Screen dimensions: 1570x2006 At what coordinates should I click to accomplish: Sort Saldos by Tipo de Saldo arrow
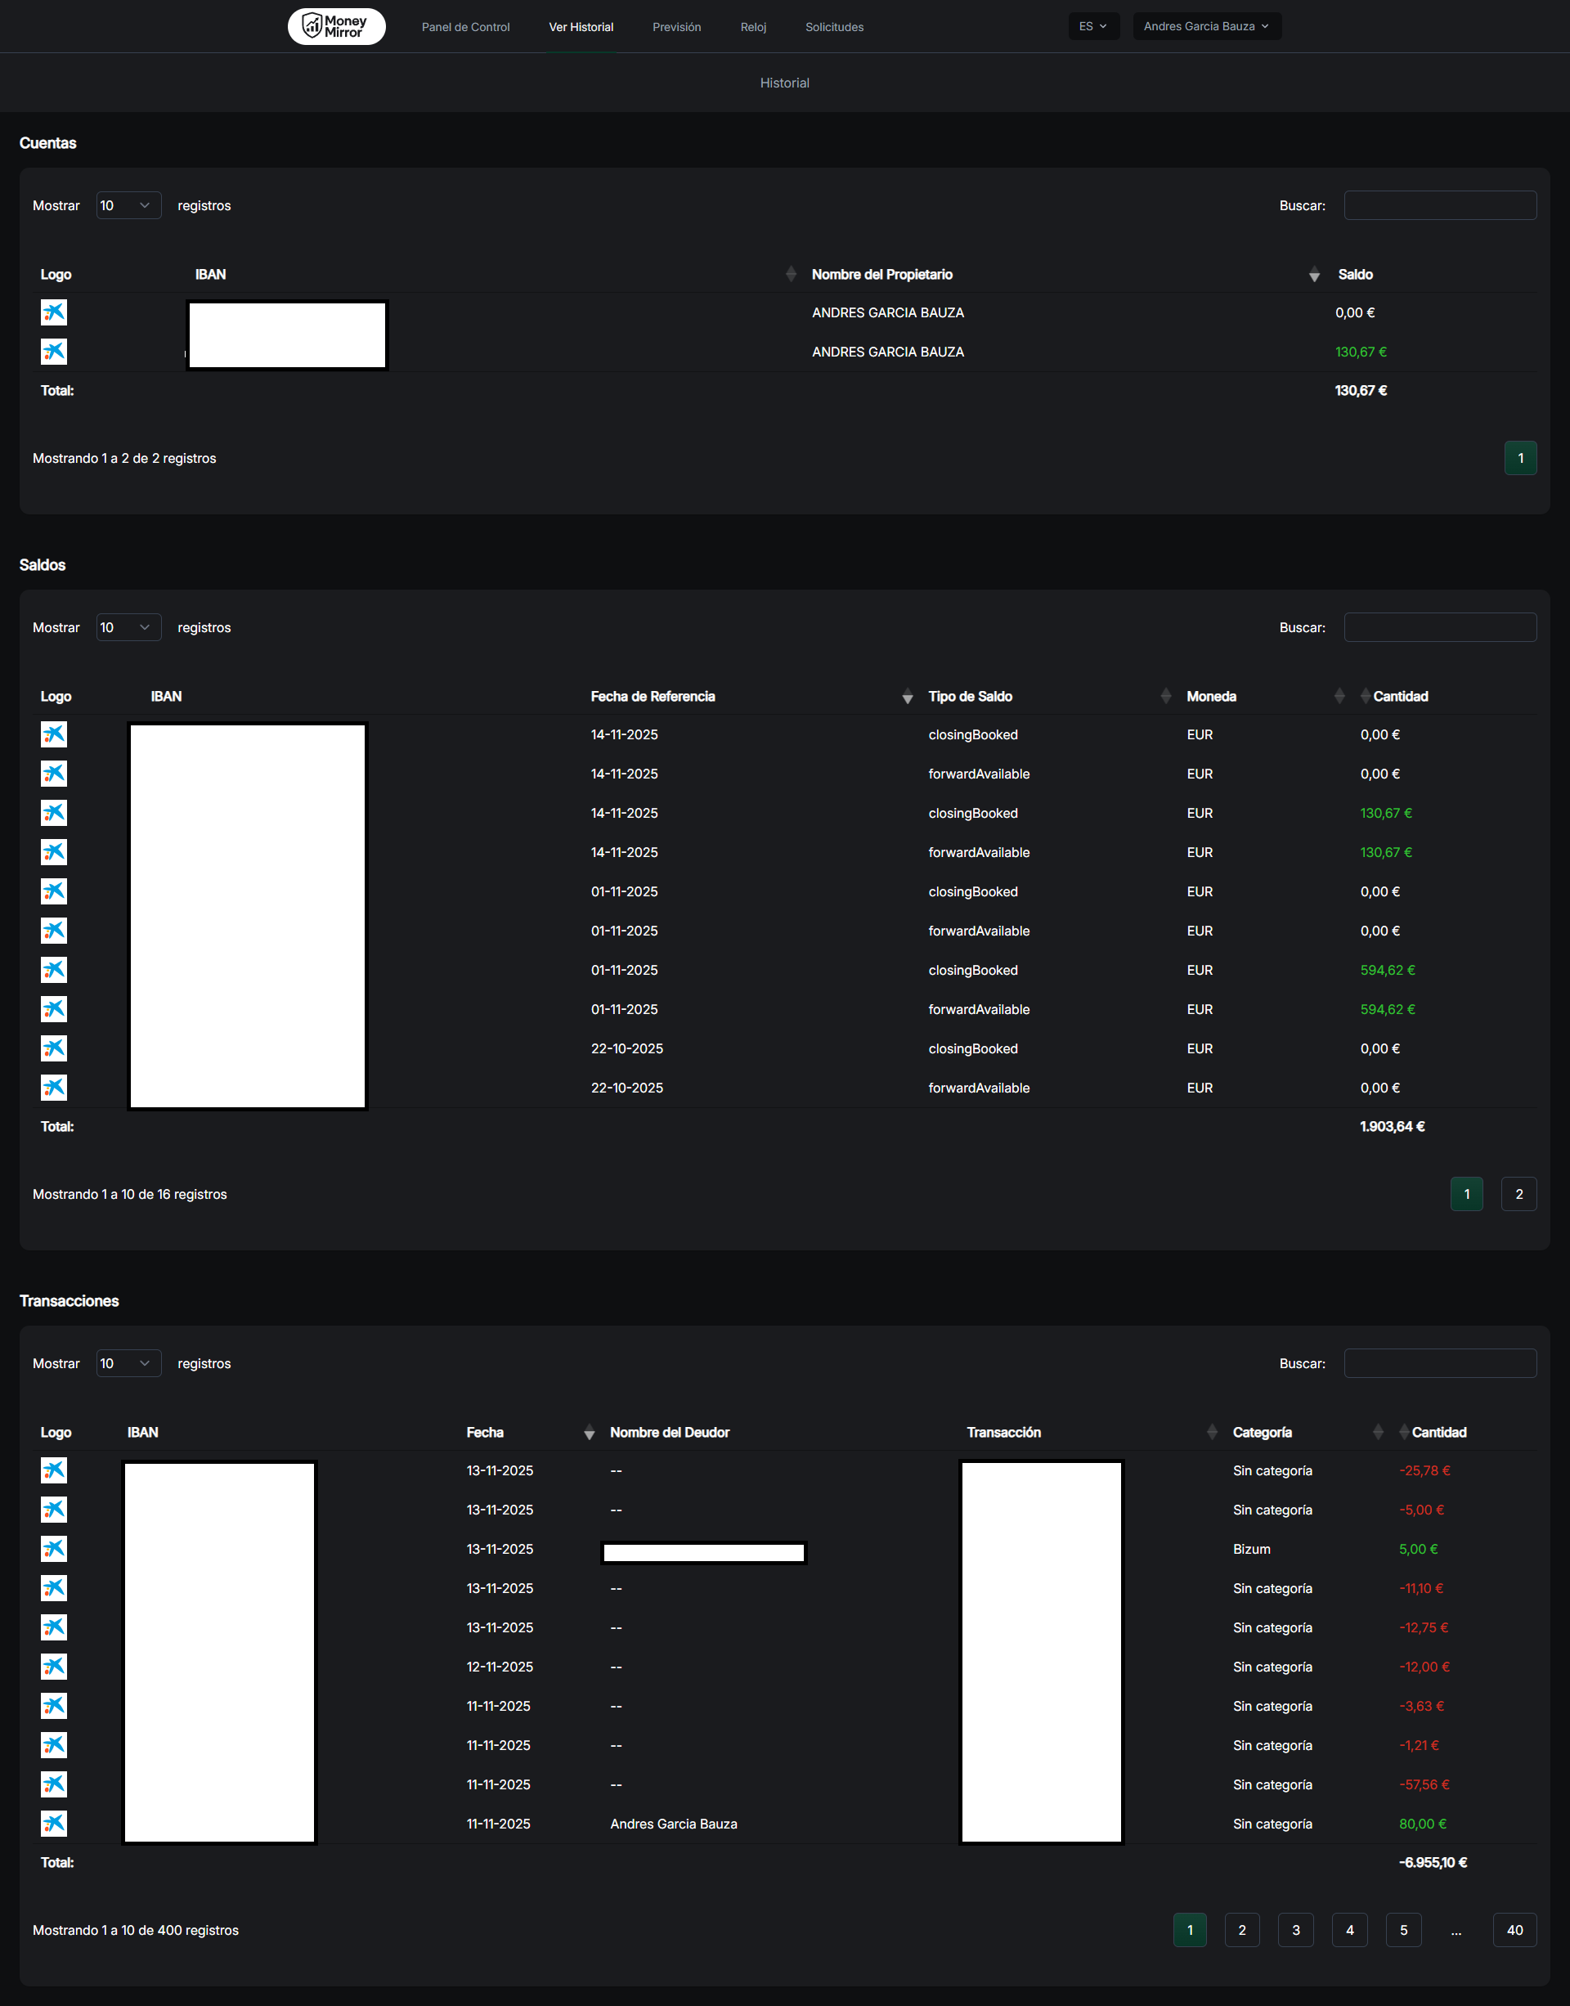[x=1165, y=697]
